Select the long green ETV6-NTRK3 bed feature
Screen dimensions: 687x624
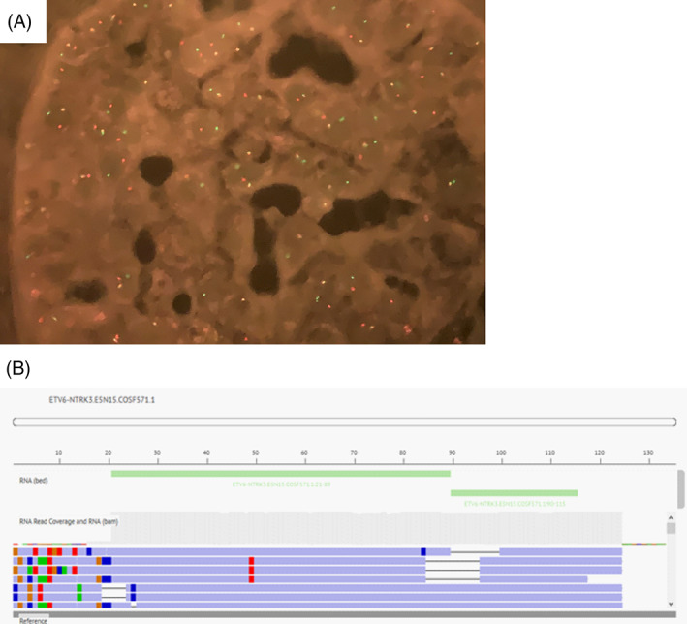click(281, 473)
